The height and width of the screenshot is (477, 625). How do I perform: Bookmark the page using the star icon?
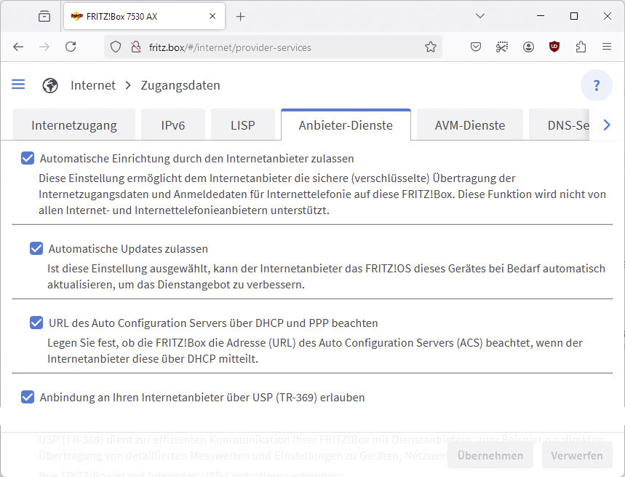pyautogui.click(x=431, y=47)
